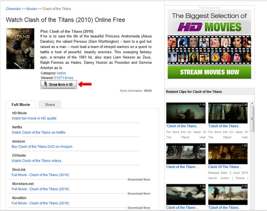This screenshot has width=267, height=211.
Task: Click the Movshare.net source heading
Action: [x=23, y=184]
